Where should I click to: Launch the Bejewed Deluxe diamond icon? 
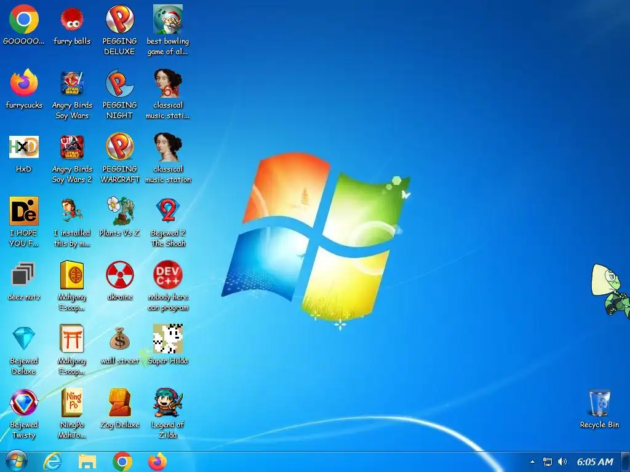[24, 339]
